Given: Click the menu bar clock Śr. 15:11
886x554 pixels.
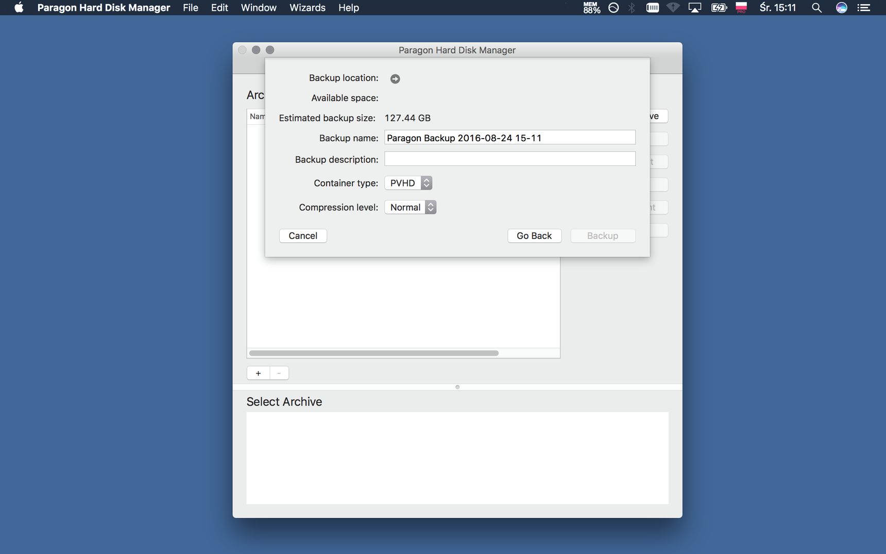Looking at the screenshot, I should click(x=778, y=8).
